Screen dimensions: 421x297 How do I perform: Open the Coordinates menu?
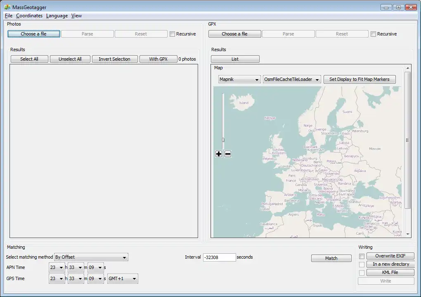[29, 16]
